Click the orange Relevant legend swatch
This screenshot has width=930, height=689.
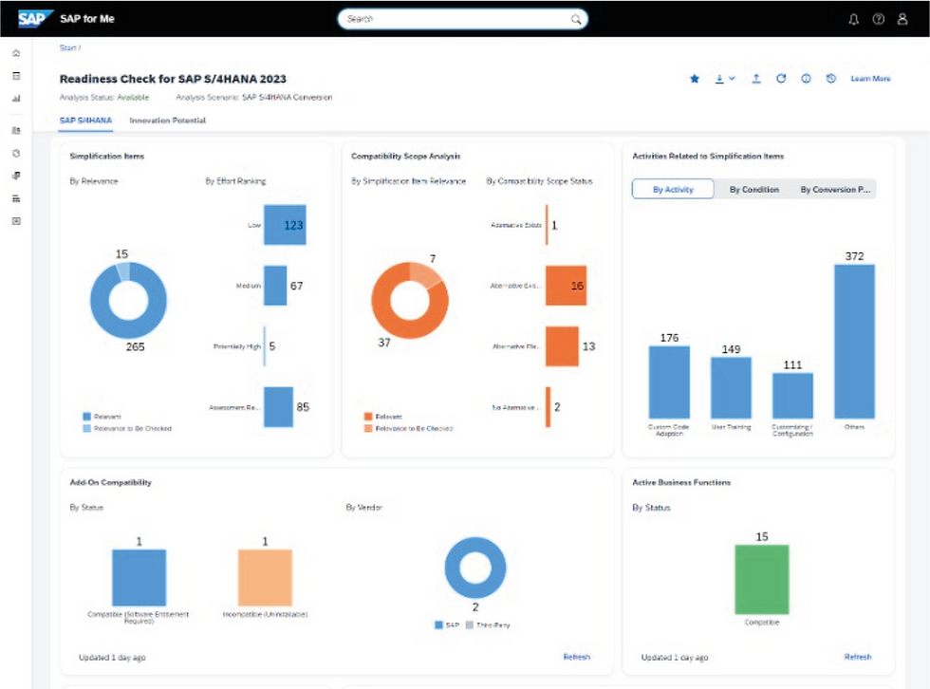[368, 417]
